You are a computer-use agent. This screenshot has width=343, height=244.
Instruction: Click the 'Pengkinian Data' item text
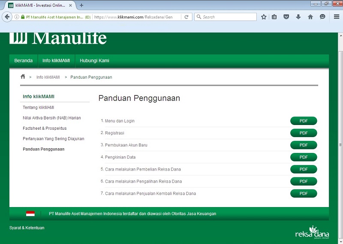tap(120, 157)
